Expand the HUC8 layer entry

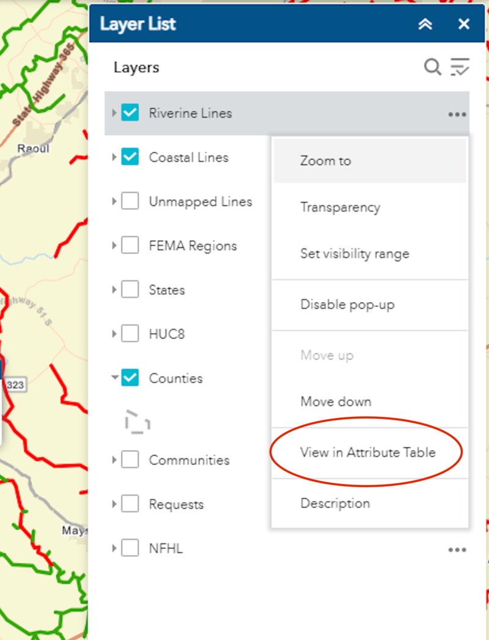[x=114, y=334]
